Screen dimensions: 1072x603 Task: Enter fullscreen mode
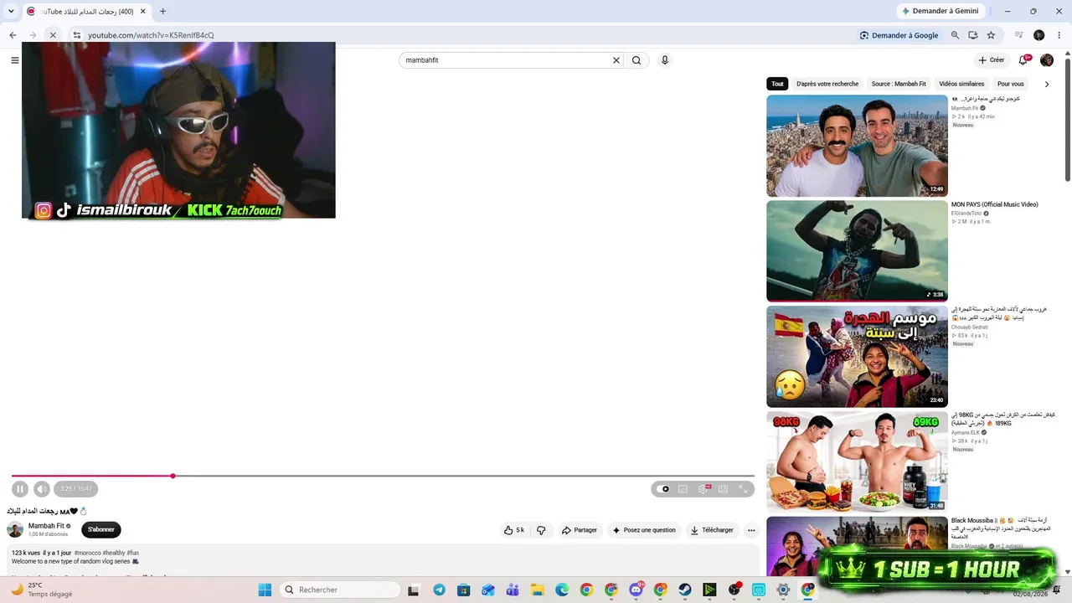point(743,489)
